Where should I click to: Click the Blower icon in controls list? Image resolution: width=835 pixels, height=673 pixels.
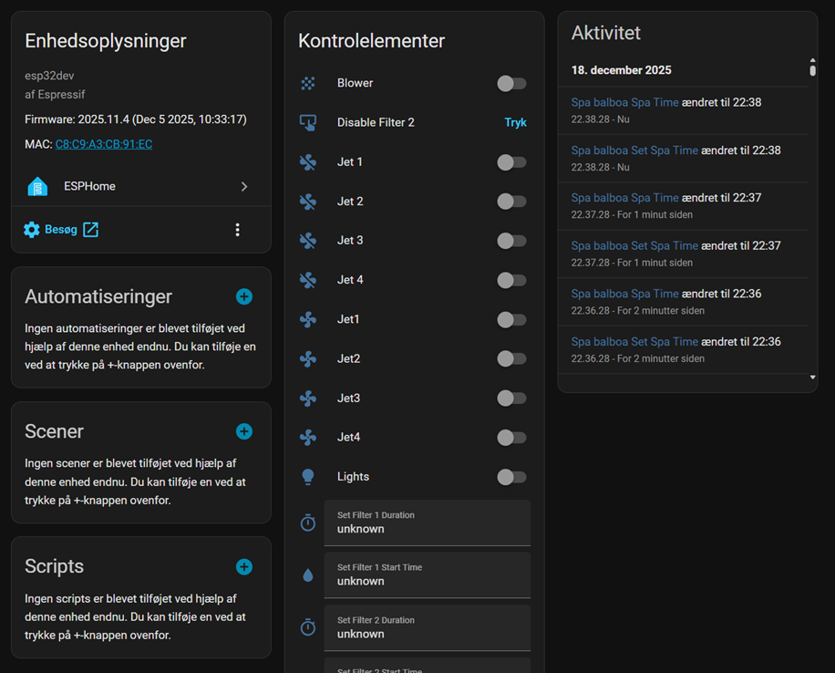(x=308, y=83)
